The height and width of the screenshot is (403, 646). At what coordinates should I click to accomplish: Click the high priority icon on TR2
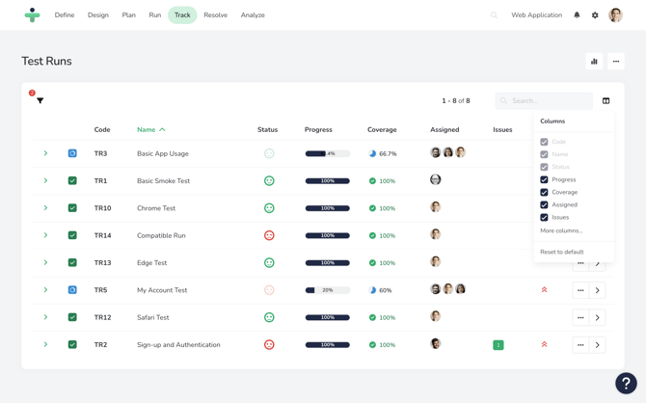pyautogui.click(x=544, y=344)
